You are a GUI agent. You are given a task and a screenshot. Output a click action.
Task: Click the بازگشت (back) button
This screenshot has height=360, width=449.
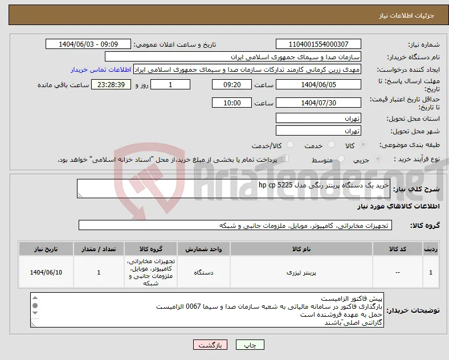tap(210, 345)
